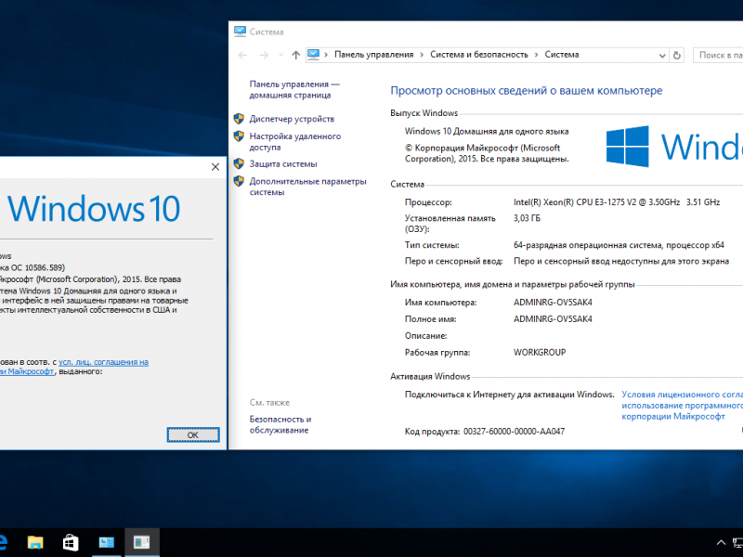Image resolution: width=743 pixels, height=557 pixels.
Task: Click Подключиться к Интернету для активации Windows
Action: coord(509,395)
